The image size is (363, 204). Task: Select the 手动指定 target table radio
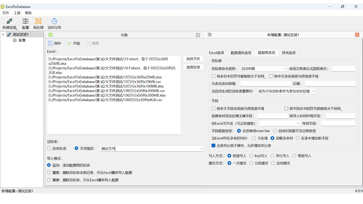[x=76, y=148]
